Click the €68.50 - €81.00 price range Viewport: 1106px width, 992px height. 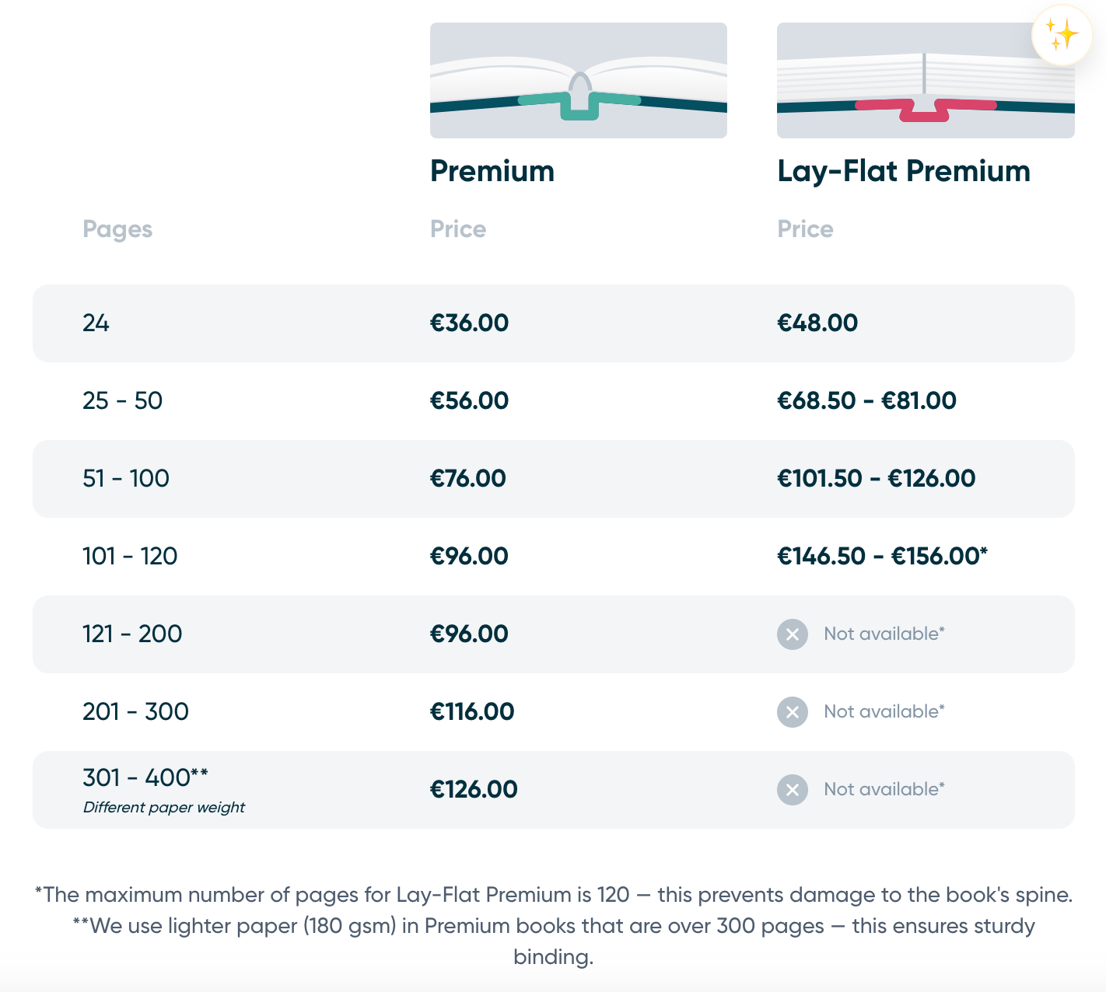866,400
